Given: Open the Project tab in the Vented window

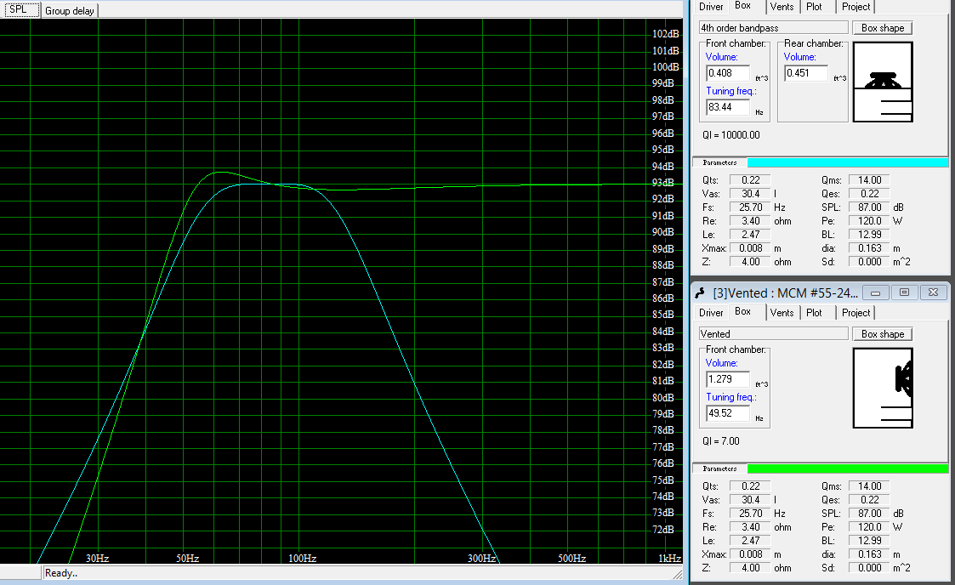Looking at the screenshot, I should (x=856, y=312).
